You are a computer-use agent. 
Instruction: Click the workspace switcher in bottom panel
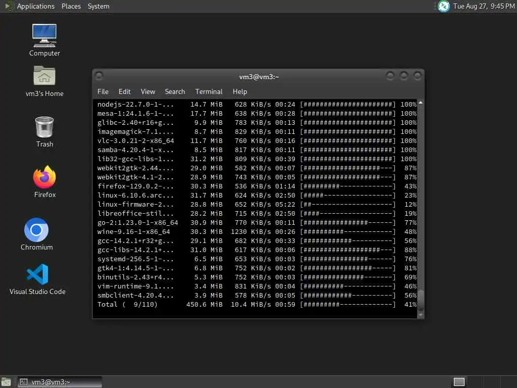point(459,382)
